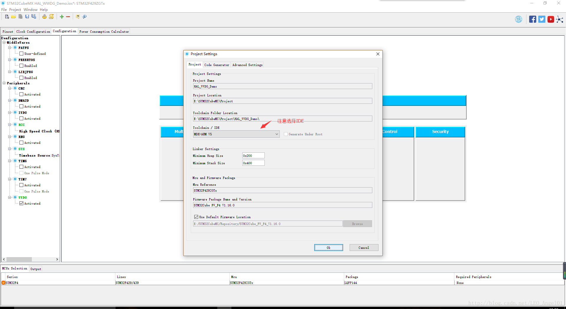Click the Generate Report scroll icon
This screenshot has height=309, width=566.
[x=51, y=17]
